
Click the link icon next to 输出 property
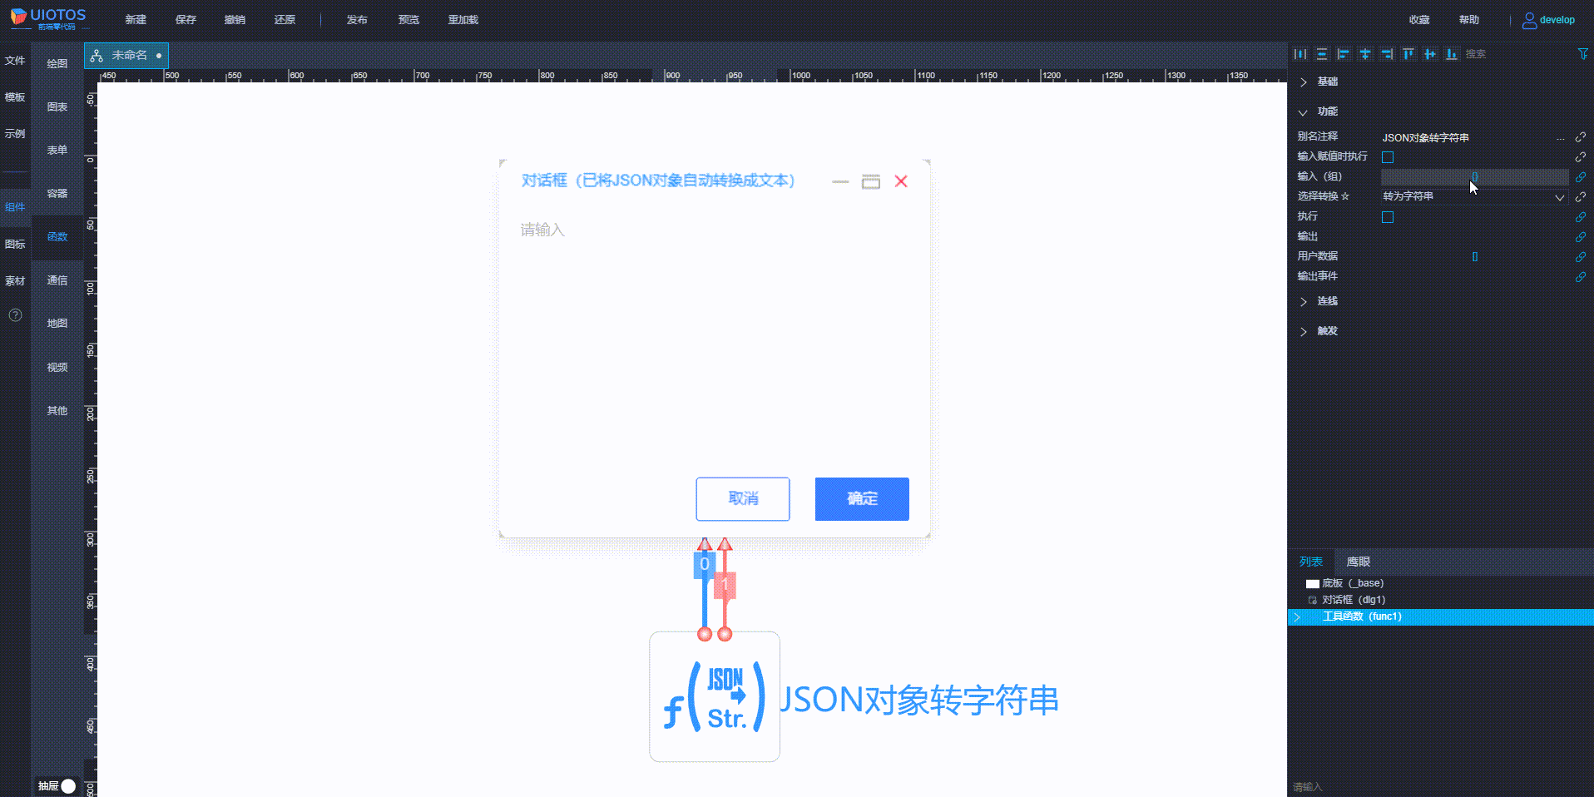point(1581,237)
